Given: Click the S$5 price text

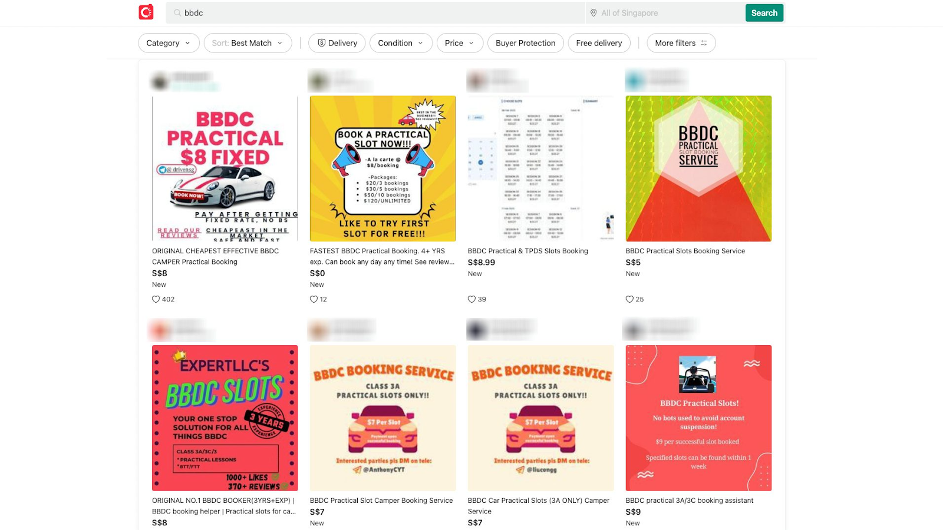Looking at the screenshot, I should click(x=633, y=263).
